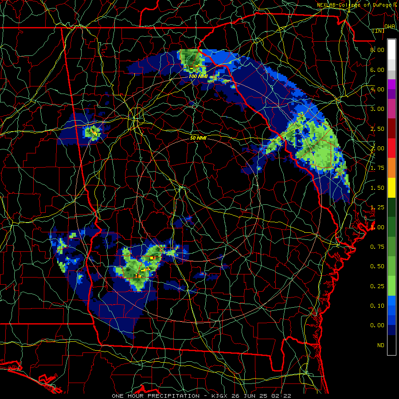Click the '3.00' legend value
Screen dimensions: 399x399
pyautogui.click(x=377, y=109)
